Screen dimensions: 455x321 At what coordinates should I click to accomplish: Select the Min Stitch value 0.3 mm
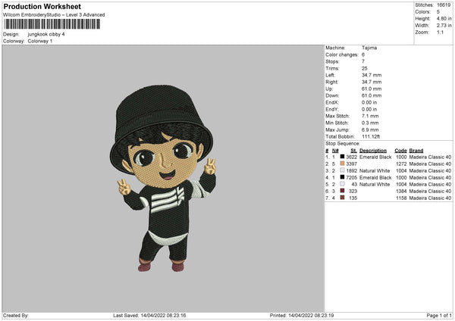pyautogui.click(x=370, y=123)
